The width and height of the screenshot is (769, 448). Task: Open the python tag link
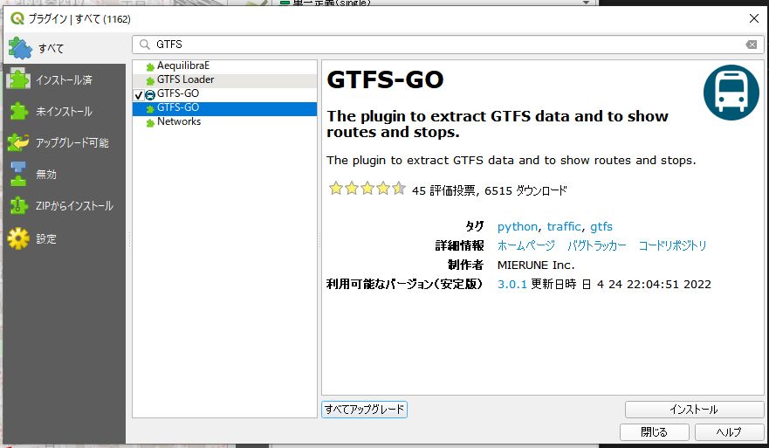point(518,227)
